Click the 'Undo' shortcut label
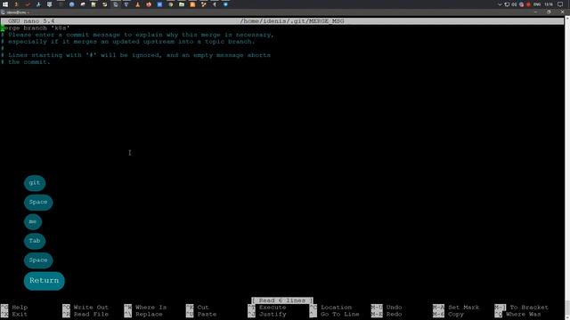This screenshot has width=570, height=320. coord(394,308)
